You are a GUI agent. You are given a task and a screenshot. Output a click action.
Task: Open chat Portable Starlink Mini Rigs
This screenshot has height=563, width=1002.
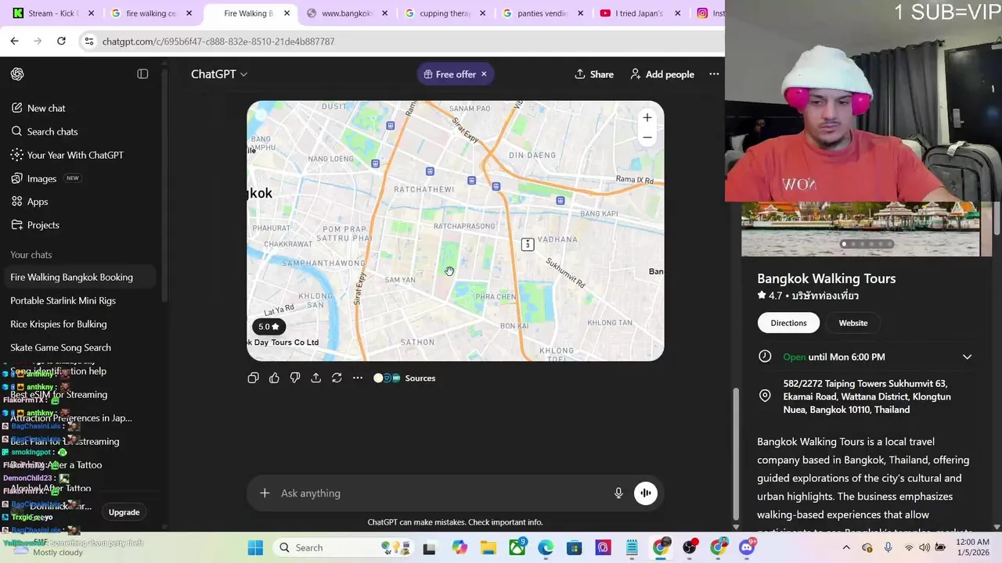[x=63, y=300]
